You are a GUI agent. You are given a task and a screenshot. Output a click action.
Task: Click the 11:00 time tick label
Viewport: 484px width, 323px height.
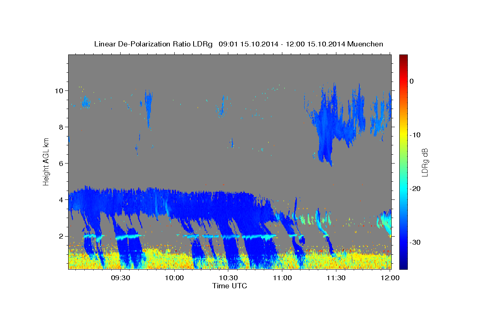[282, 278]
